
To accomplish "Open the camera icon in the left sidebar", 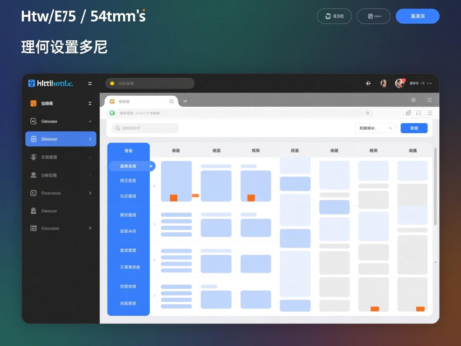I will pos(34,121).
